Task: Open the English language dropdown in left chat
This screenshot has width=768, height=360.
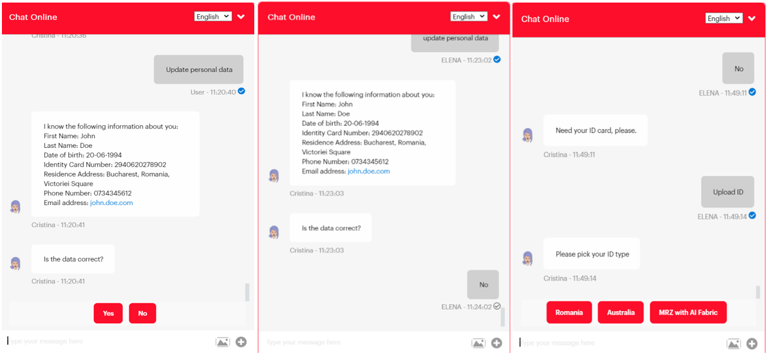Action: (x=212, y=17)
